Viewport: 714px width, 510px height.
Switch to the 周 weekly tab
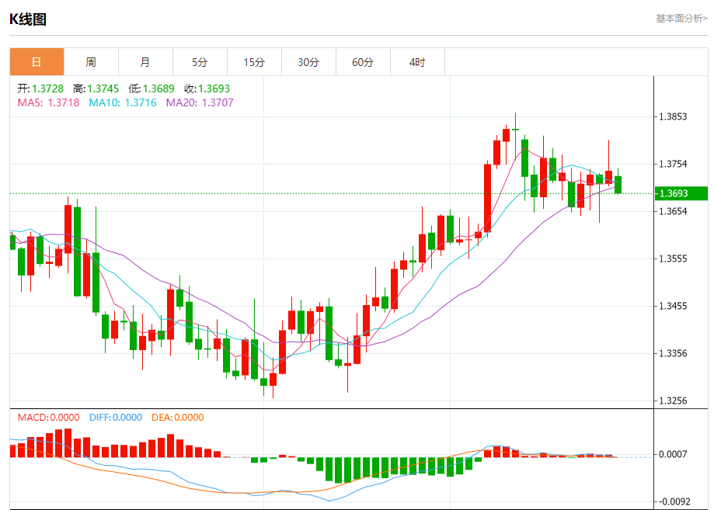coord(91,62)
